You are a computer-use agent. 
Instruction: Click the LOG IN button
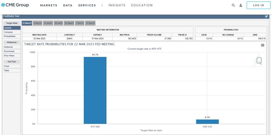[x=258, y=5]
